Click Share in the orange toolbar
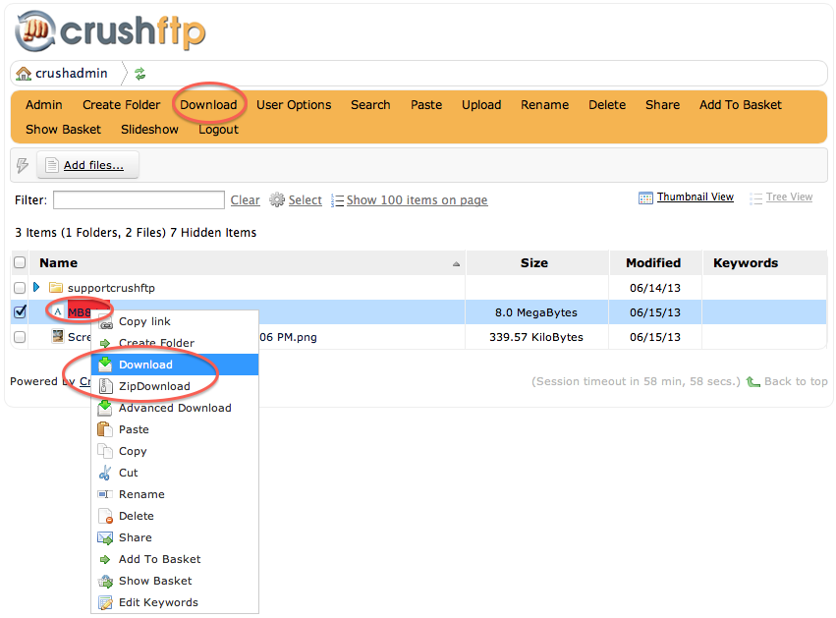 (x=663, y=105)
